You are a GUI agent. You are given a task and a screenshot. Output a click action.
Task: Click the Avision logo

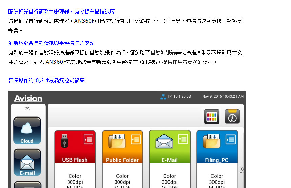(x=28, y=98)
